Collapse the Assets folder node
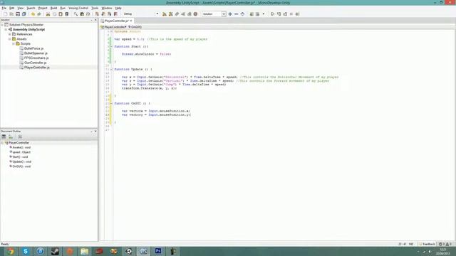The image size is (456, 256). tap(9, 39)
